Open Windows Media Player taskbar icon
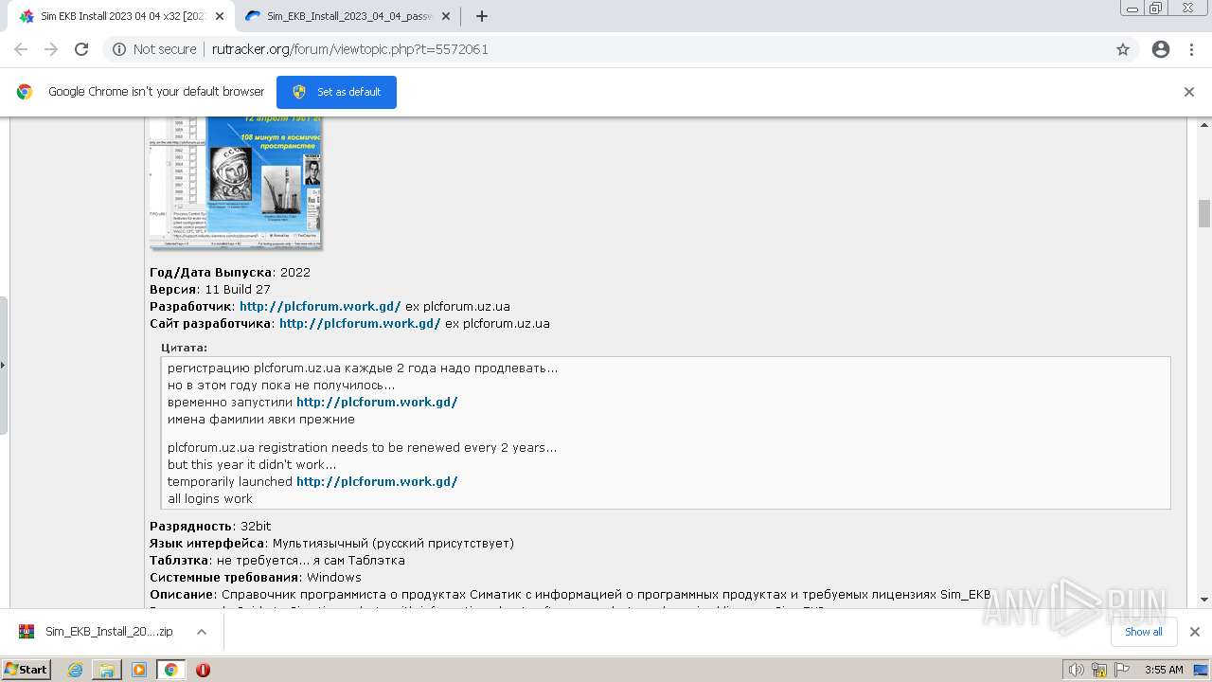 point(139,670)
